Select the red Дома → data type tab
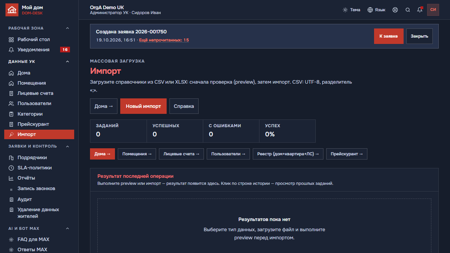The height and width of the screenshot is (253, 450). (102, 154)
